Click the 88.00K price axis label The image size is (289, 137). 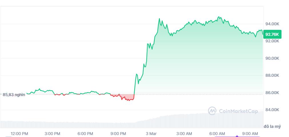(x=272, y=75)
